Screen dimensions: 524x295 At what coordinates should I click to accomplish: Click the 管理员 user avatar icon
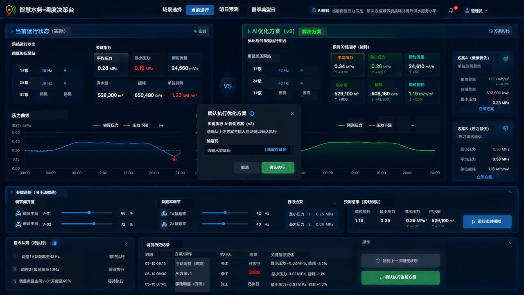pyautogui.click(x=467, y=11)
